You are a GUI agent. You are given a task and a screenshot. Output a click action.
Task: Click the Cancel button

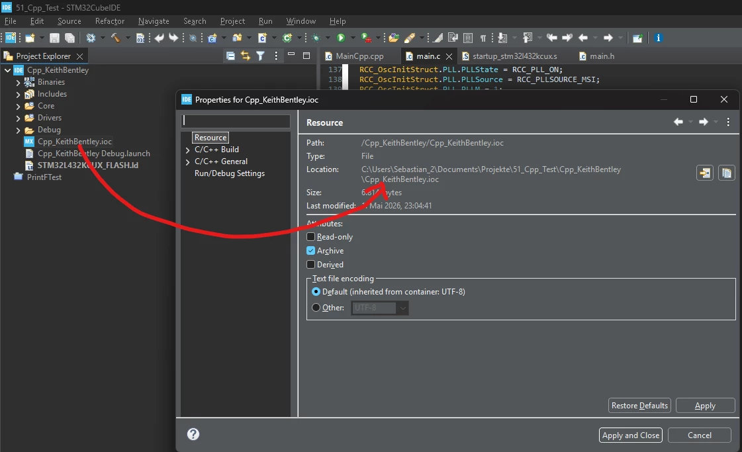coord(700,435)
